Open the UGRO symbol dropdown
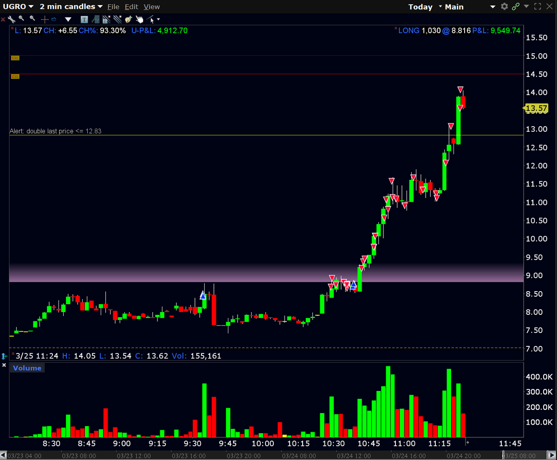The width and height of the screenshot is (557, 460). (x=18, y=6)
